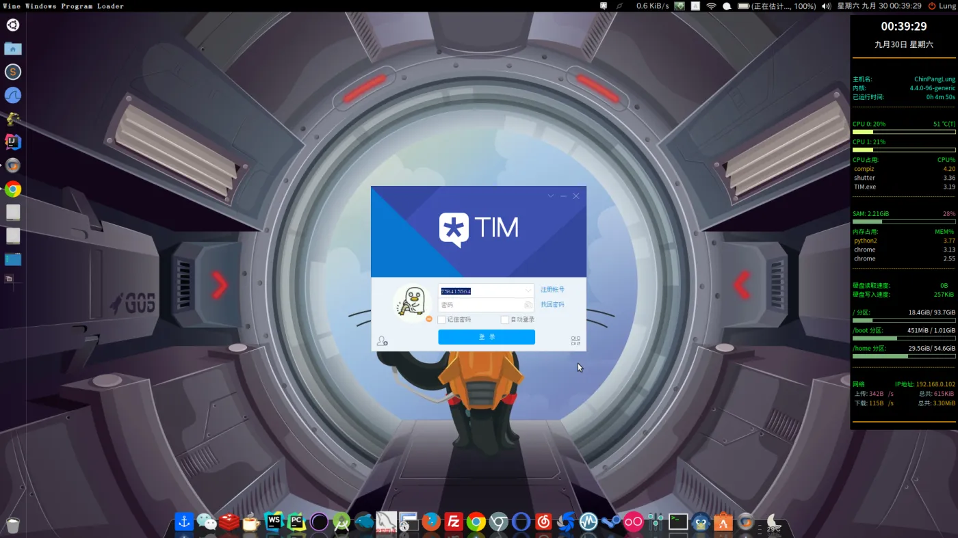Minimize the TIM login window
958x538 pixels.
point(564,196)
